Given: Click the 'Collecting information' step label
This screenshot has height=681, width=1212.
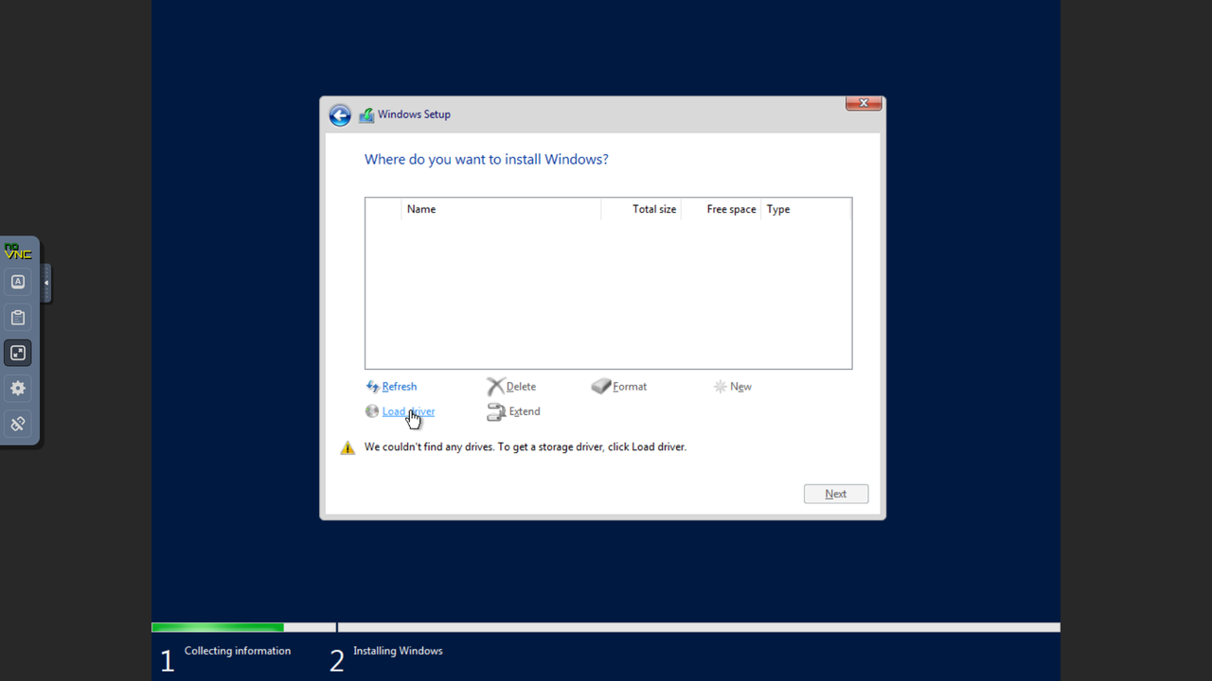Looking at the screenshot, I should 238,651.
